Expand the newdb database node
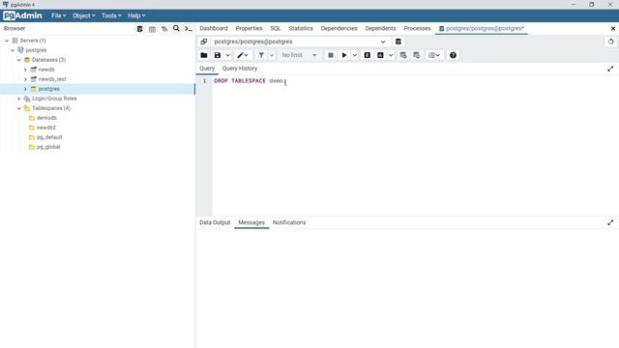619x348 pixels. pyautogui.click(x=25, y=70)
